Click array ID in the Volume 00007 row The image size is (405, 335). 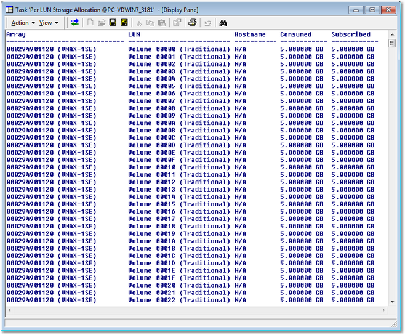coord(30,101)
